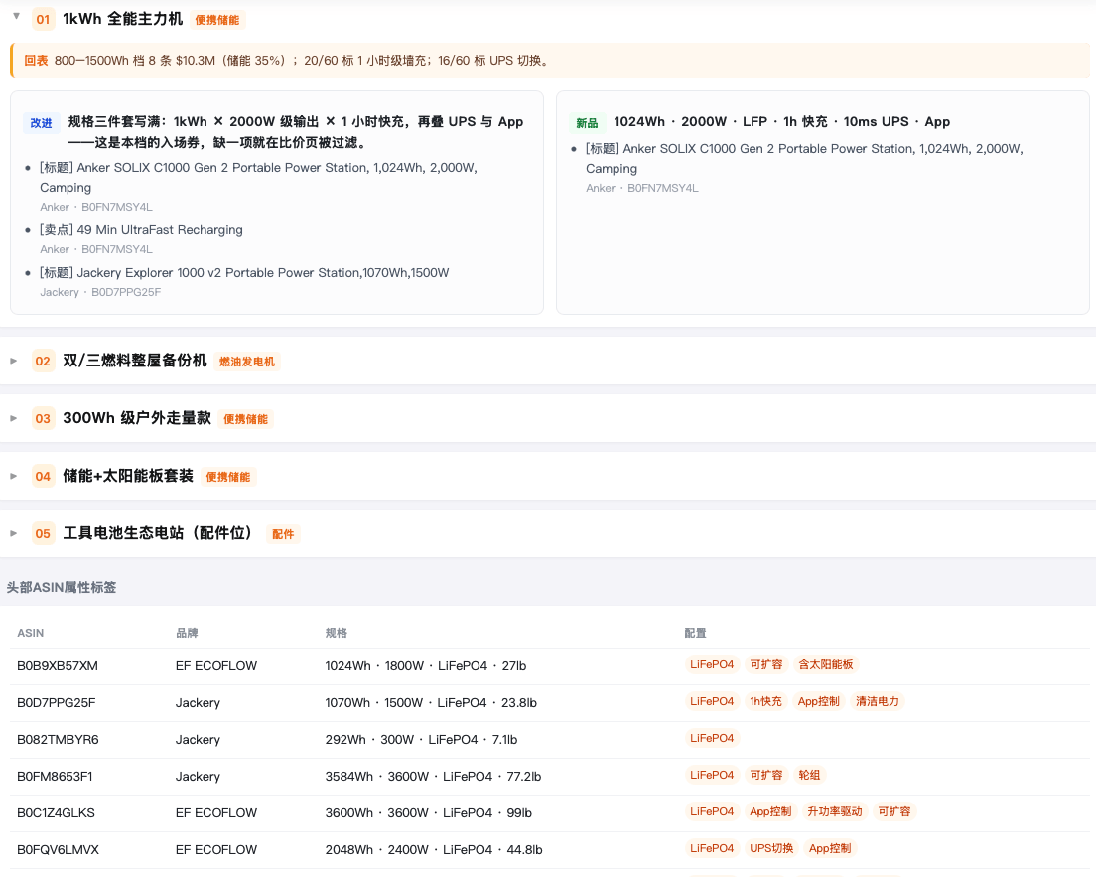Screen dimensions: 1096x877
Task: Click spec 3600Wh · 3600W · LiFePO4 · 99lb
Action: 429,813
